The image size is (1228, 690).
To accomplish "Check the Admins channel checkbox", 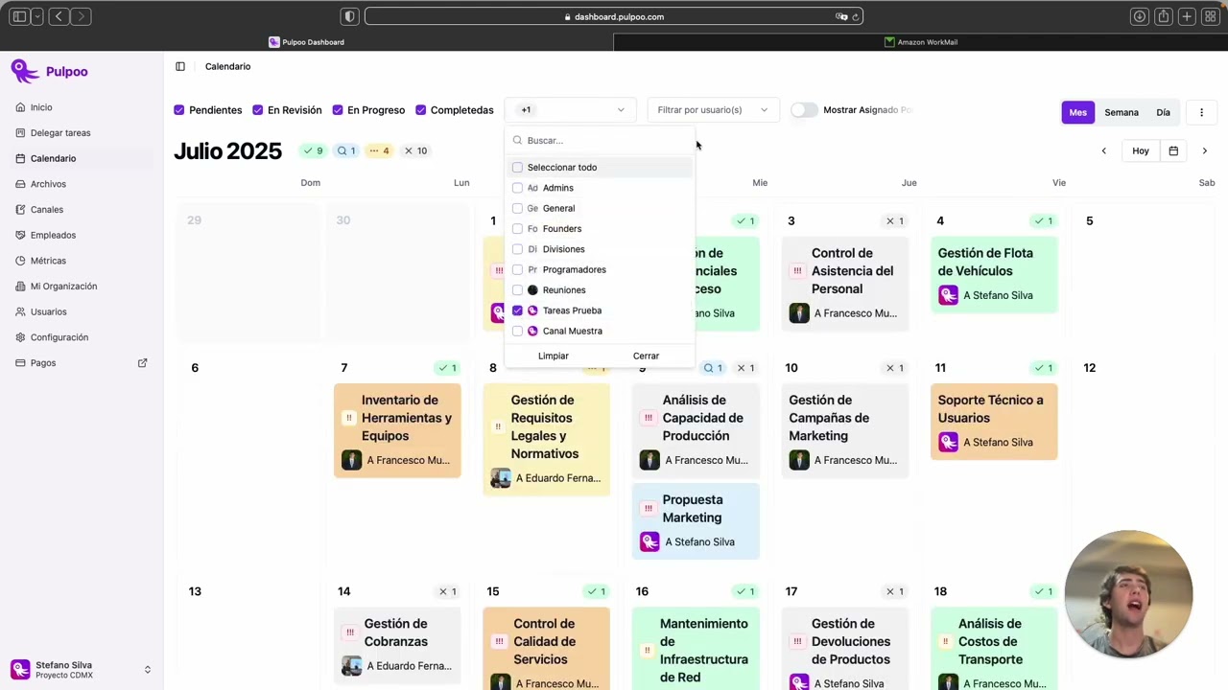I will (x=518, y=188).
